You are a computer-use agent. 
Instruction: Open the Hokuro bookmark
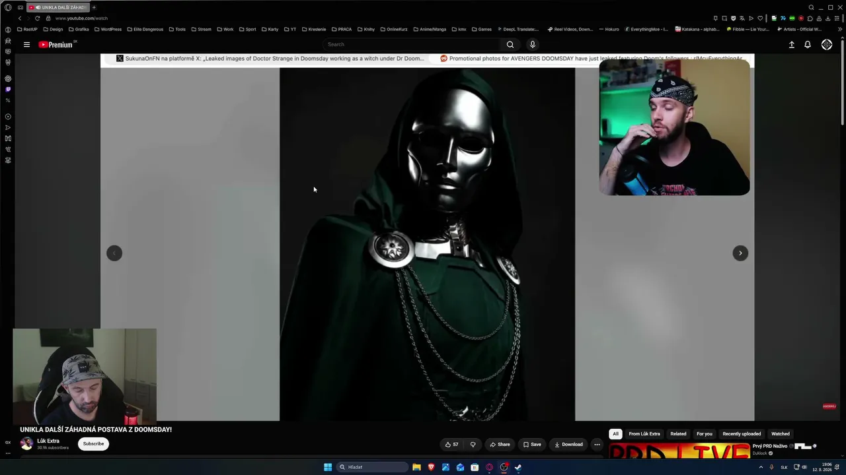608,30
